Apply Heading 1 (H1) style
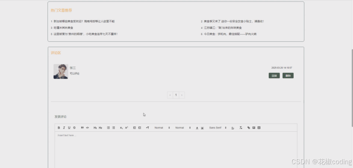This screenshot has height=168, width=353. (x=95, y=128)
